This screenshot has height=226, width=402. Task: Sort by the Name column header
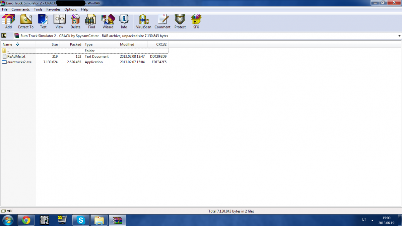pos(18,44)
